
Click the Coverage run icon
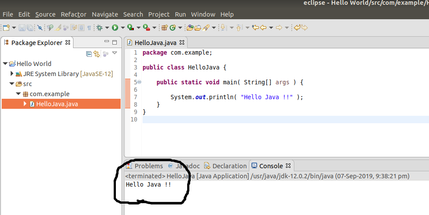click(x=130, y=28)
